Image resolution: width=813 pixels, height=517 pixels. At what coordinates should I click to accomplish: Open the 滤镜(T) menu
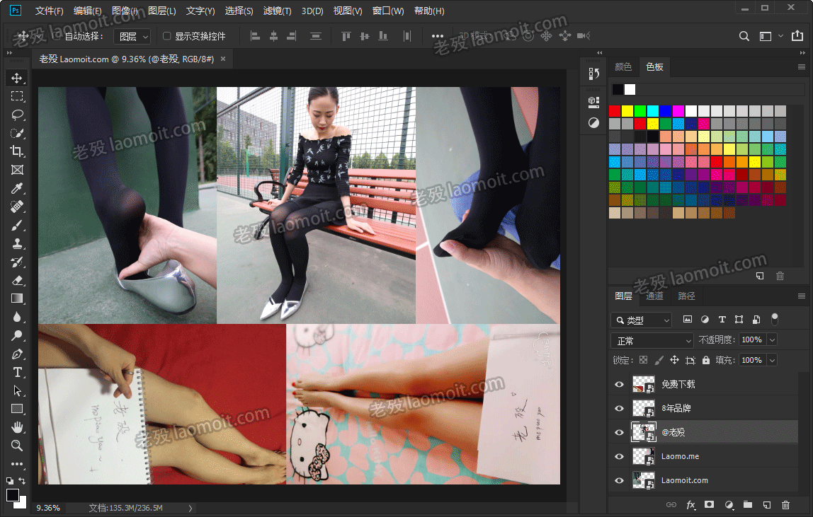277,11
